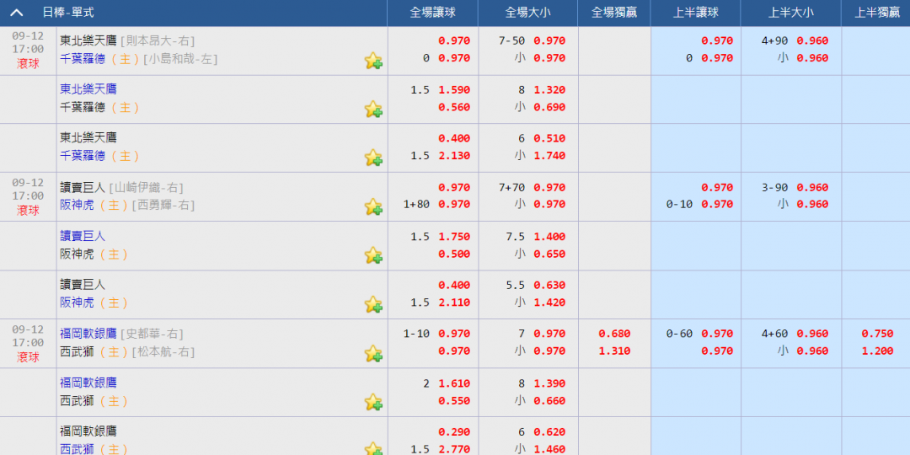Select over 6 odds 0.510
The height and width of the screenshot is (455, 910).
pos(549,139)
